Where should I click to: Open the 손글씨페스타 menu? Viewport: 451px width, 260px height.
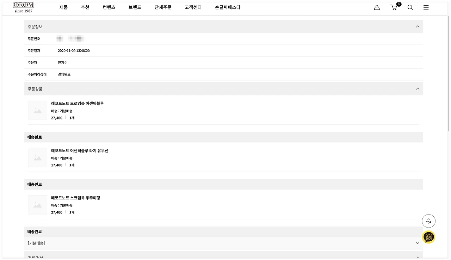point(228,7)
